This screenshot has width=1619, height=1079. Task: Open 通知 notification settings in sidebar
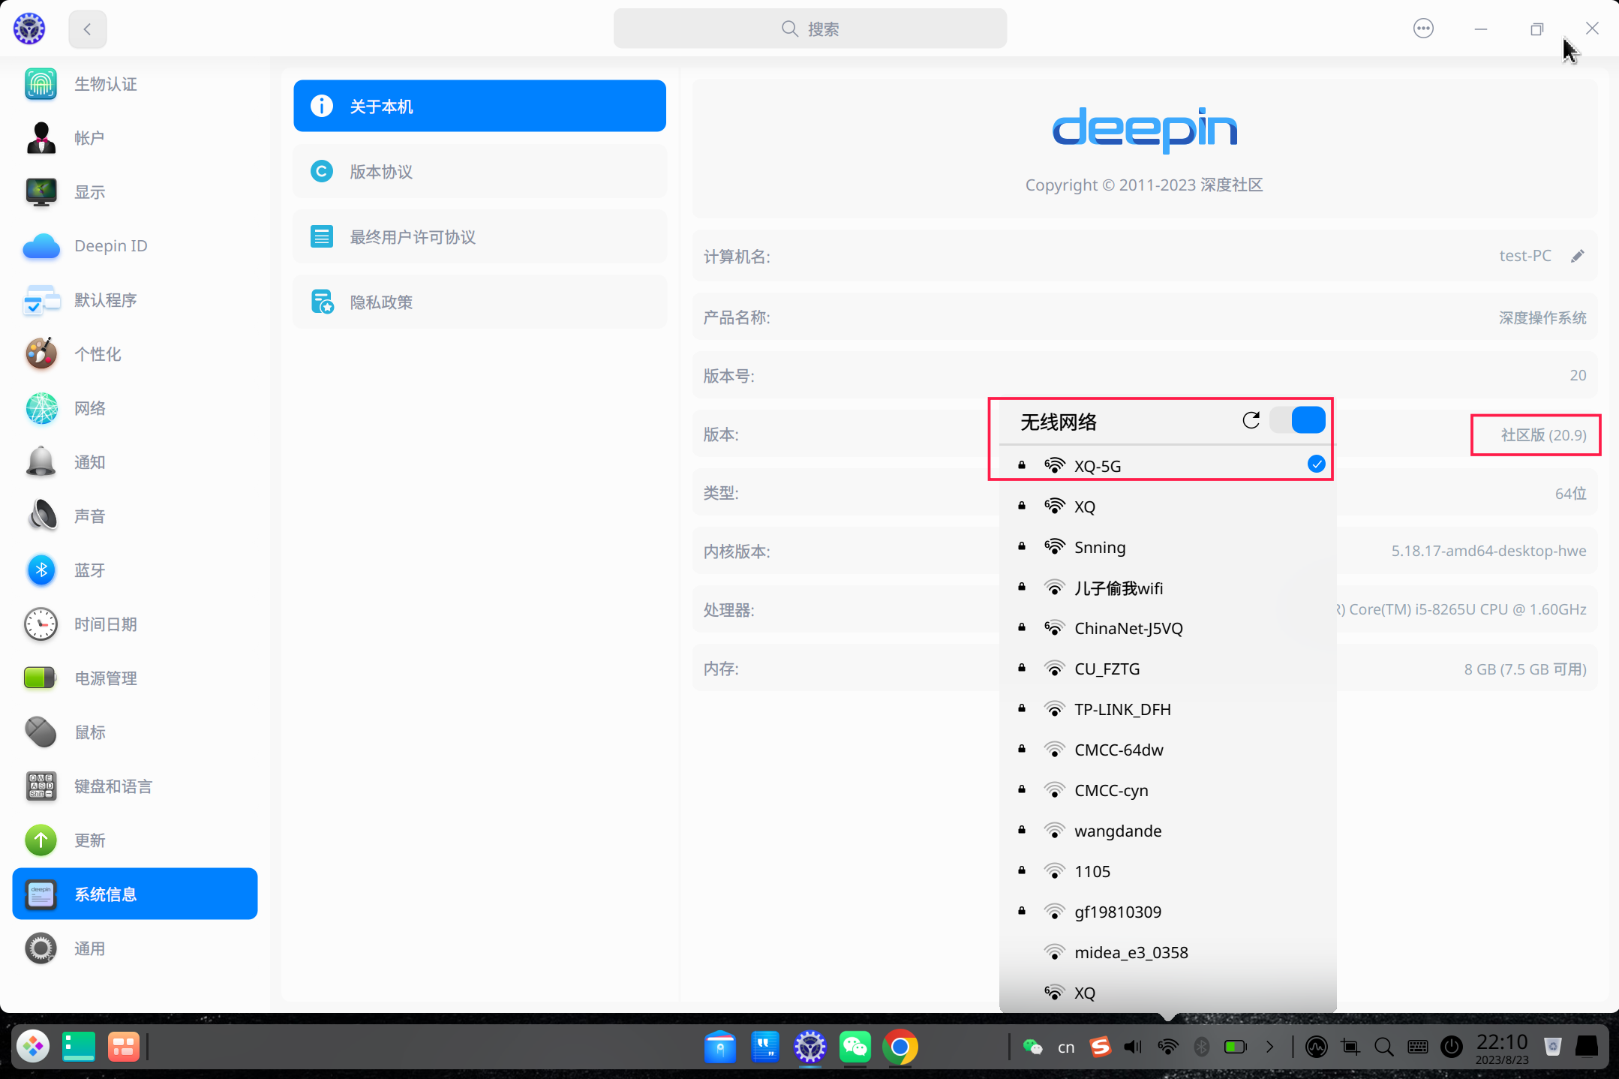89,462
